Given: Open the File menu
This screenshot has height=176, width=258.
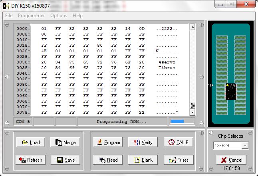Looking at the screenshot, I should [x=9, y=16].
